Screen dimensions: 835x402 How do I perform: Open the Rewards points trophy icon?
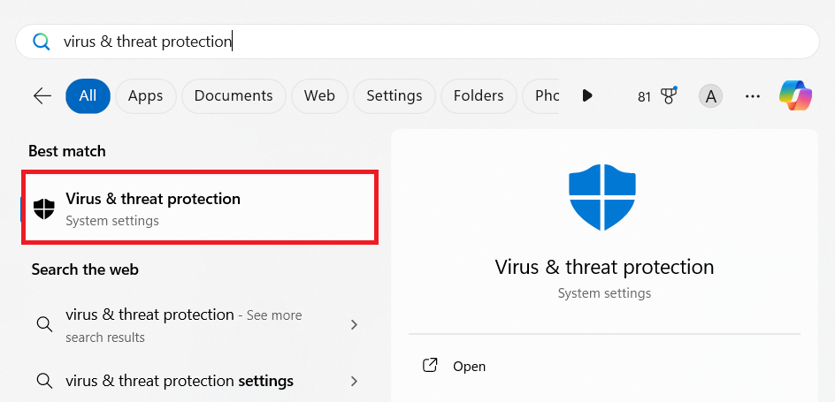[x=668, y=95]
